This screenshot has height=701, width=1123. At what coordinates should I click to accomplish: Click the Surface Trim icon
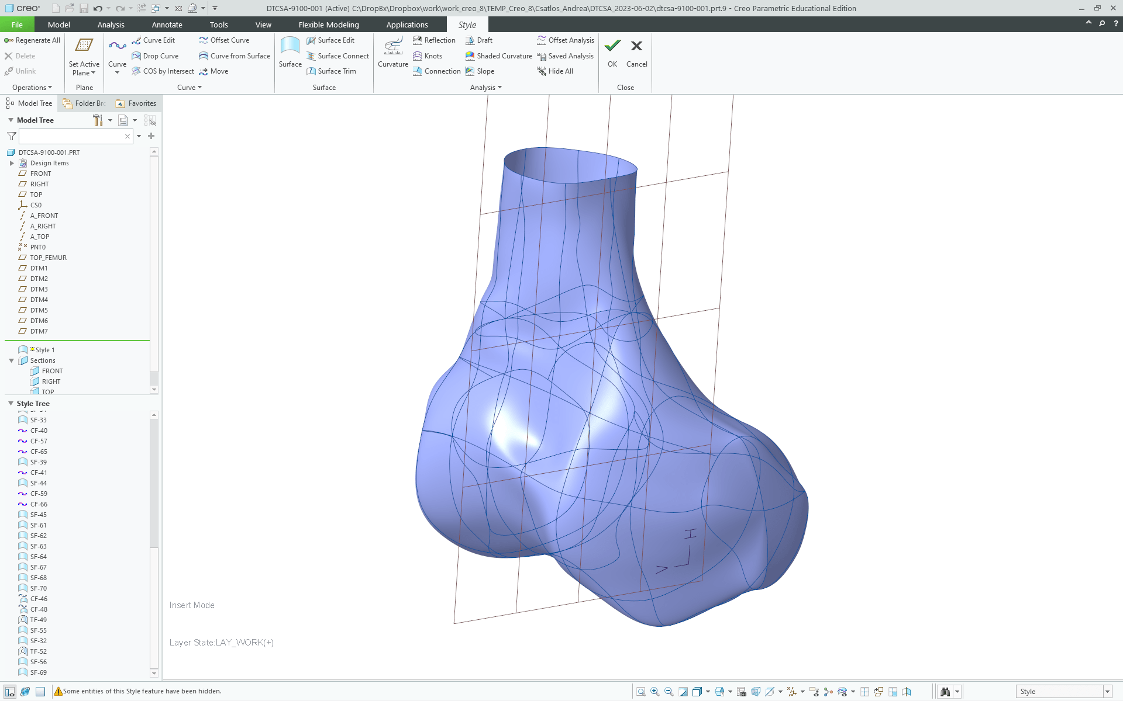tap(311, 71)
